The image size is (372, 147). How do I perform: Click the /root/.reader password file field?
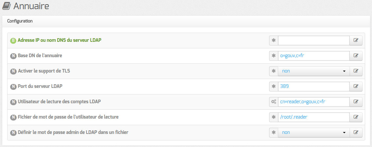point(314,117)
